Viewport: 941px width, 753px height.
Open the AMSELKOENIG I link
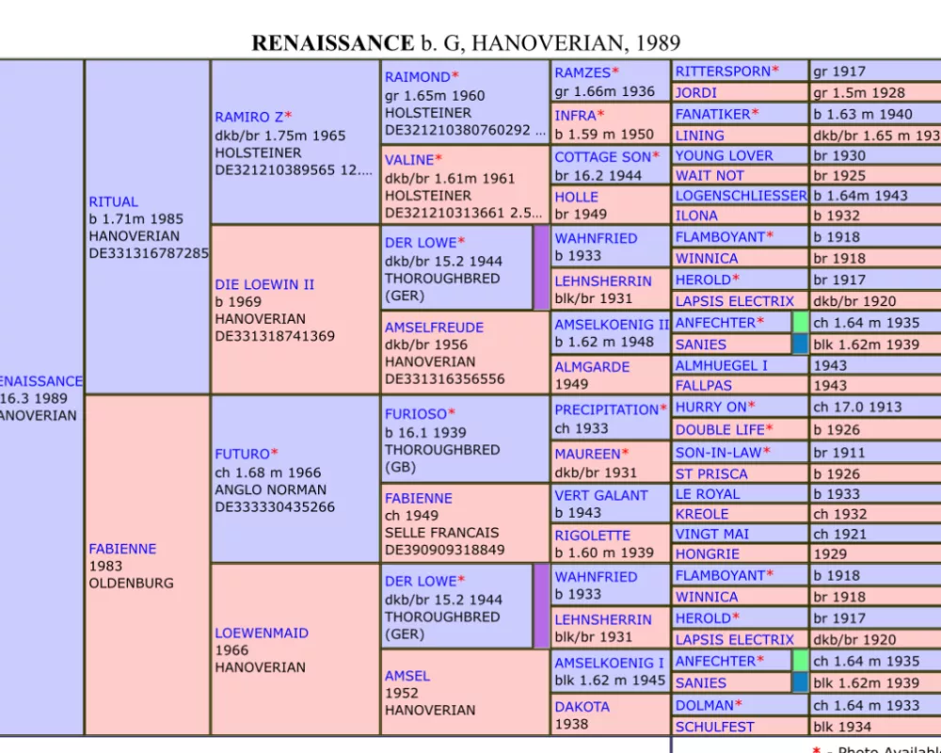609,664
